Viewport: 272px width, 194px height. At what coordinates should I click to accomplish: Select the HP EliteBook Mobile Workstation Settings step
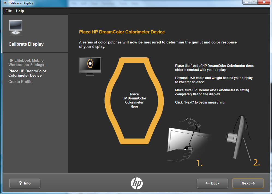tap(26, 62)
